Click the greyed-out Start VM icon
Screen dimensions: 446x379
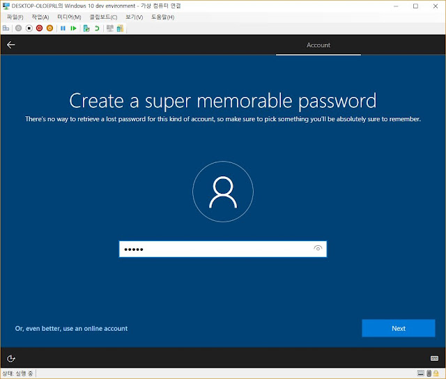pyautogui.click(x=19, y=28)
